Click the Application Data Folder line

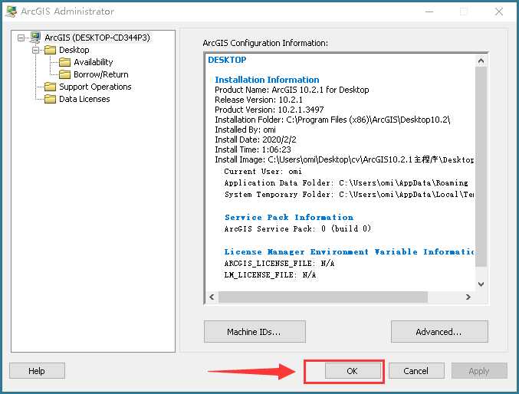coord(346,183)
